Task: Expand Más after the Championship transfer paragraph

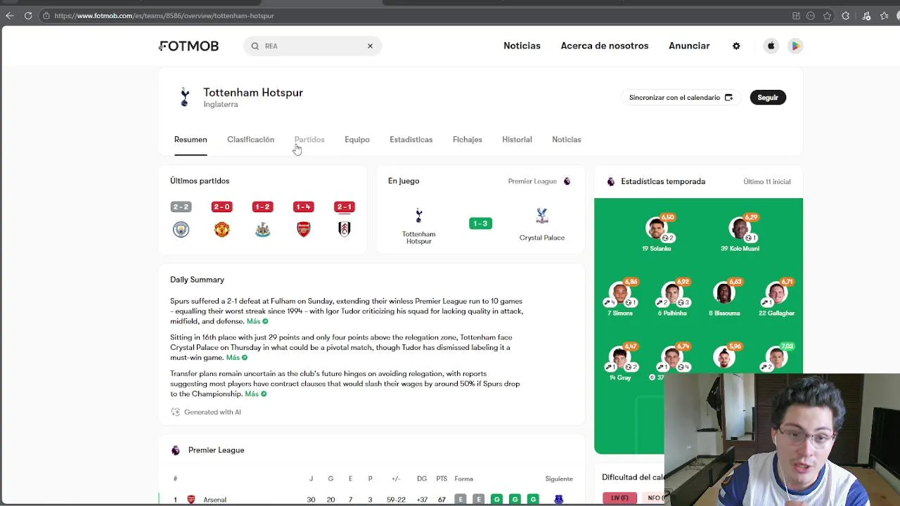Action: tap(255, 394)
